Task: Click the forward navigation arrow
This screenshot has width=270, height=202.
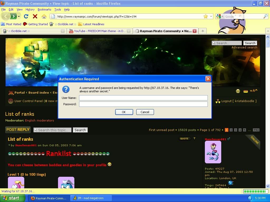Action: [x=13, y=16]
